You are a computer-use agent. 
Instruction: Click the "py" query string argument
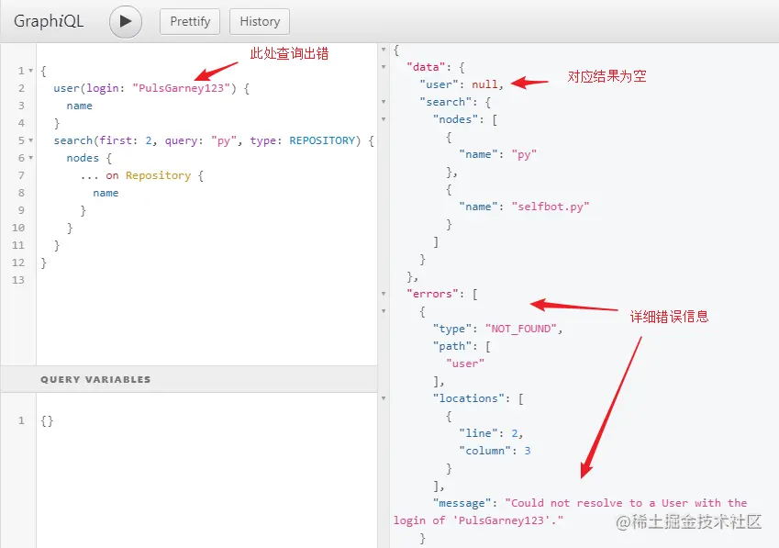[224, 140]
